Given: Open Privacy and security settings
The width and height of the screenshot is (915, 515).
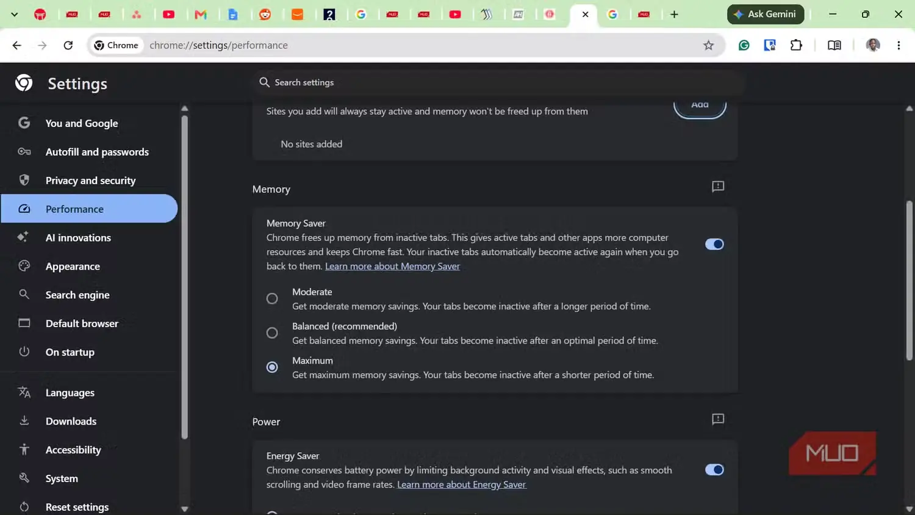Looking at the screenshot, I should pyautogui.click(x=89, y=181).
